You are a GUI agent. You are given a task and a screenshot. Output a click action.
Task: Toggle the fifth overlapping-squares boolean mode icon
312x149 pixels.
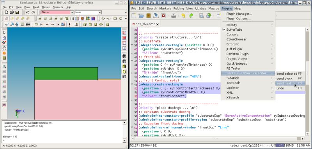pos(28,19)
